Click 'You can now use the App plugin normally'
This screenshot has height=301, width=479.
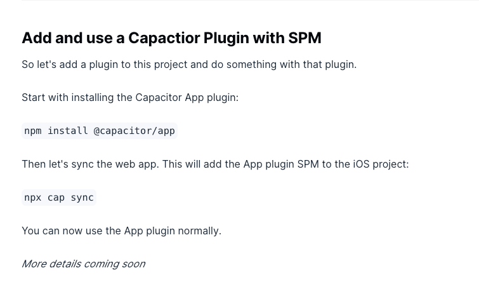pyautogui.click(x=122, y=231)
